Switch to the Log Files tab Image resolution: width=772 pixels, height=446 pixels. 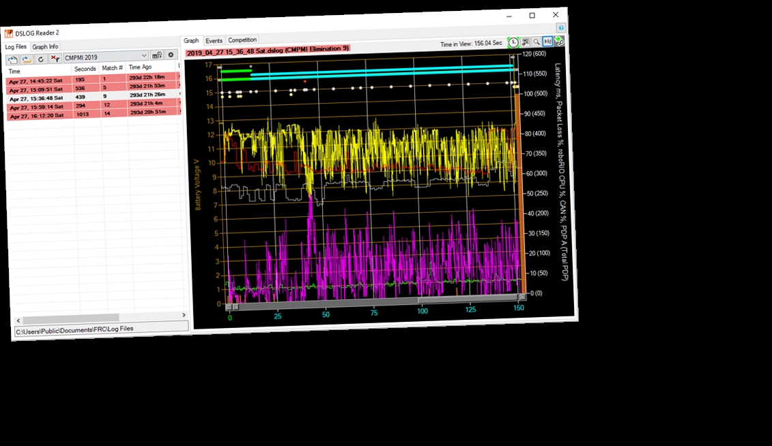click(x=16, y=47)
